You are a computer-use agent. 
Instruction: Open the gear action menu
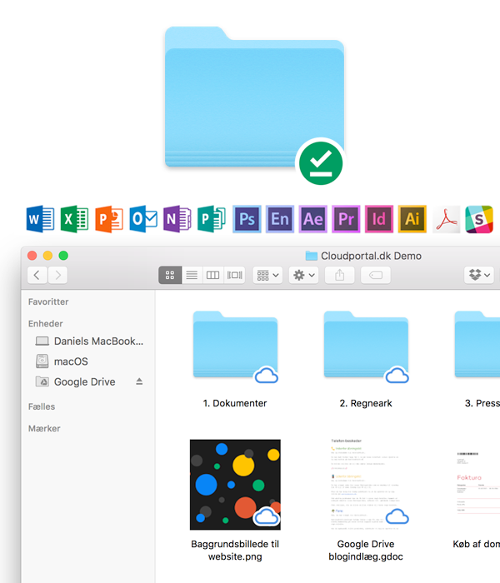pyautogui.click(x=303, y=275)
